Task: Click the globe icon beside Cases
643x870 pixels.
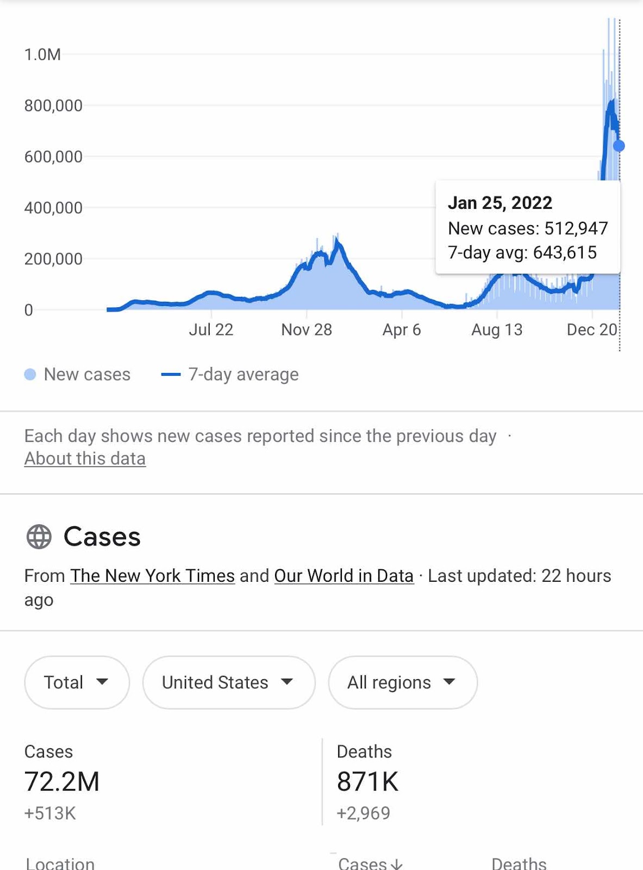Action: pyautogui.click(x=39, y=537)
